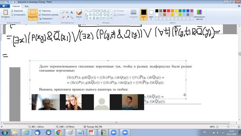The height and width of the screenshot is (136, 241).
Task: Open Internet Explorer from taskbar
Action: [x=27, y=133]
